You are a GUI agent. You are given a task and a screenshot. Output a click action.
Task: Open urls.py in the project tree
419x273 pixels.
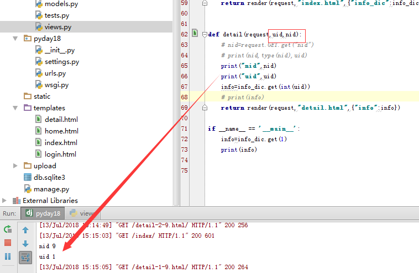pos(55,73)
